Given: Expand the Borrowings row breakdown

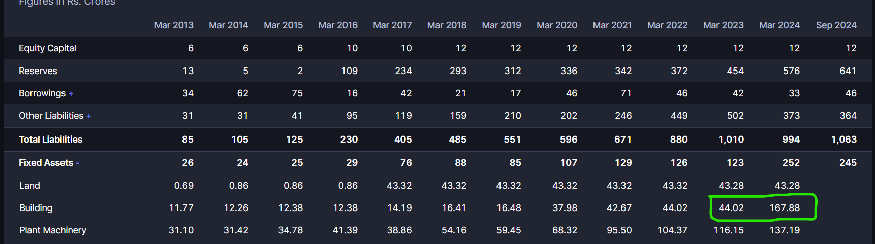Looking at the screenshot, I should [71, 94].
